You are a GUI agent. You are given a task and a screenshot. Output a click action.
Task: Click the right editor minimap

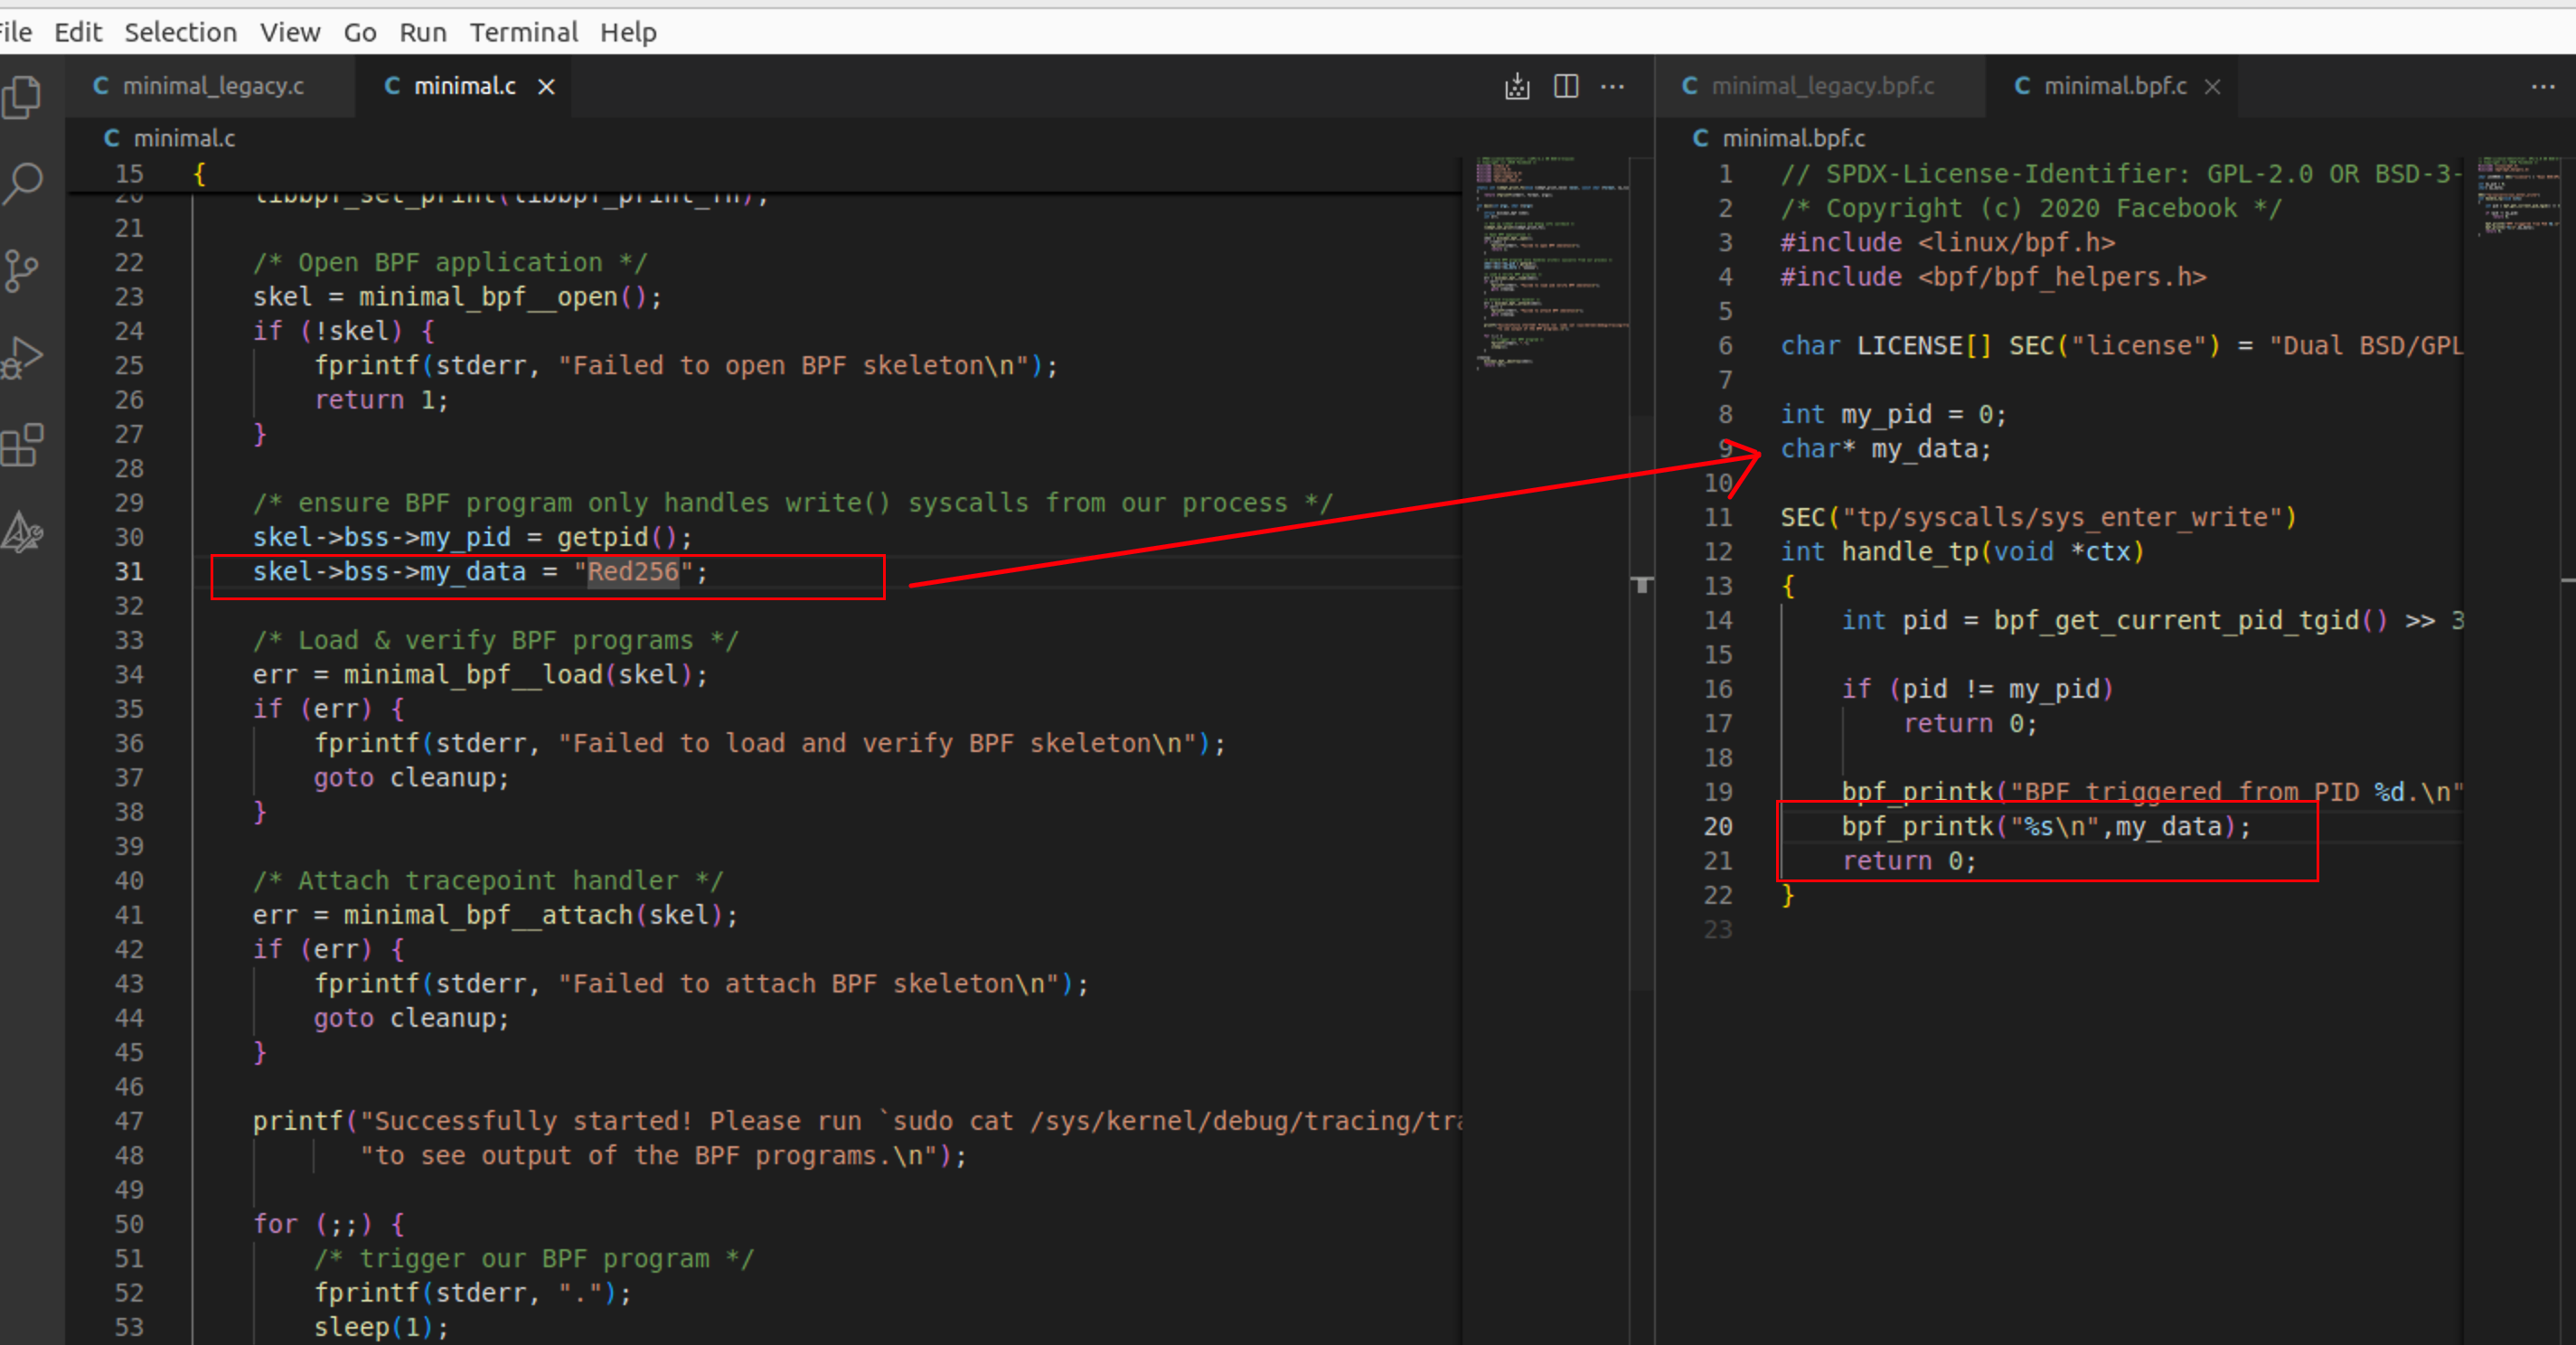(2518, 197)
